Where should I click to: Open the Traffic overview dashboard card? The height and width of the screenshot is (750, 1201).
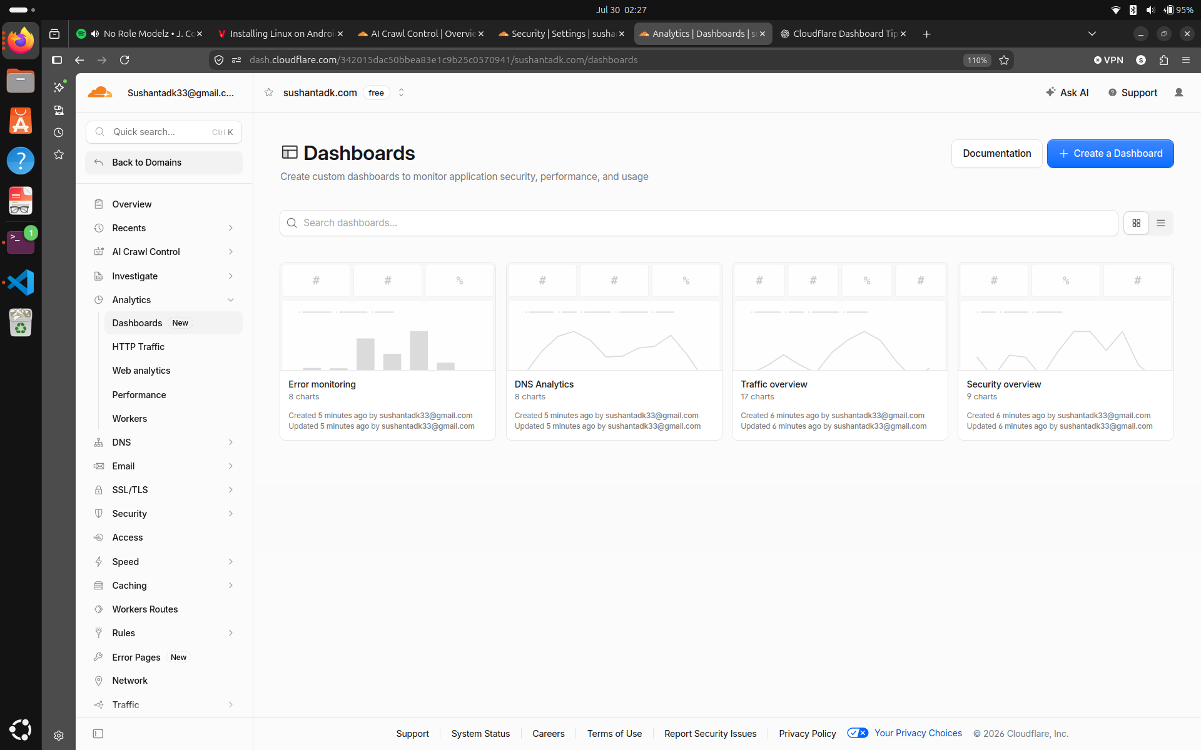tap(840, 351)
